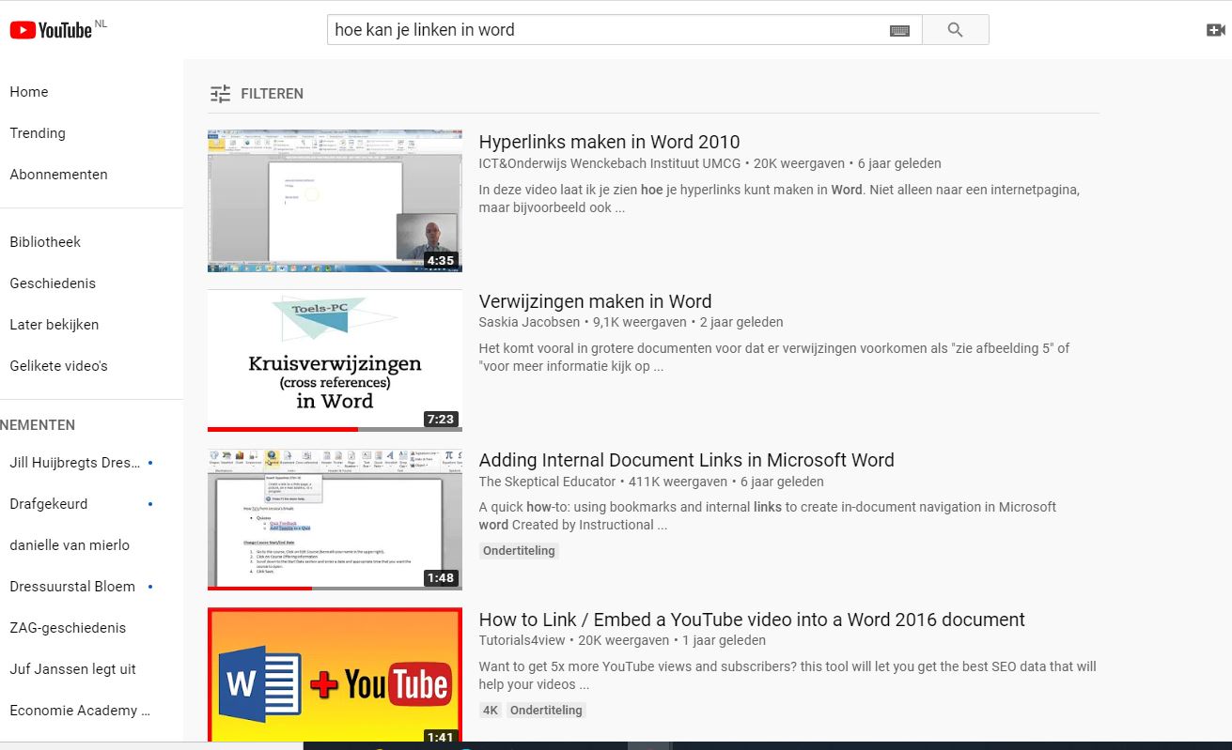Click Ondertiteling badge under Tutorials4view video
1232x750 pixels.
click(546, 711)
